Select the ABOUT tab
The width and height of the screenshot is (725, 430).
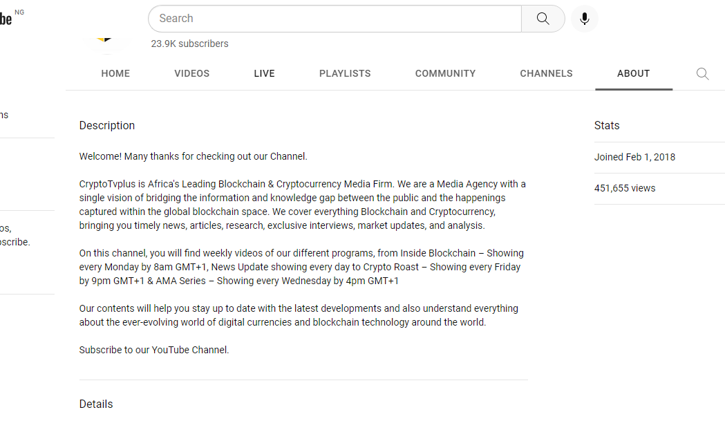point(634,73)
